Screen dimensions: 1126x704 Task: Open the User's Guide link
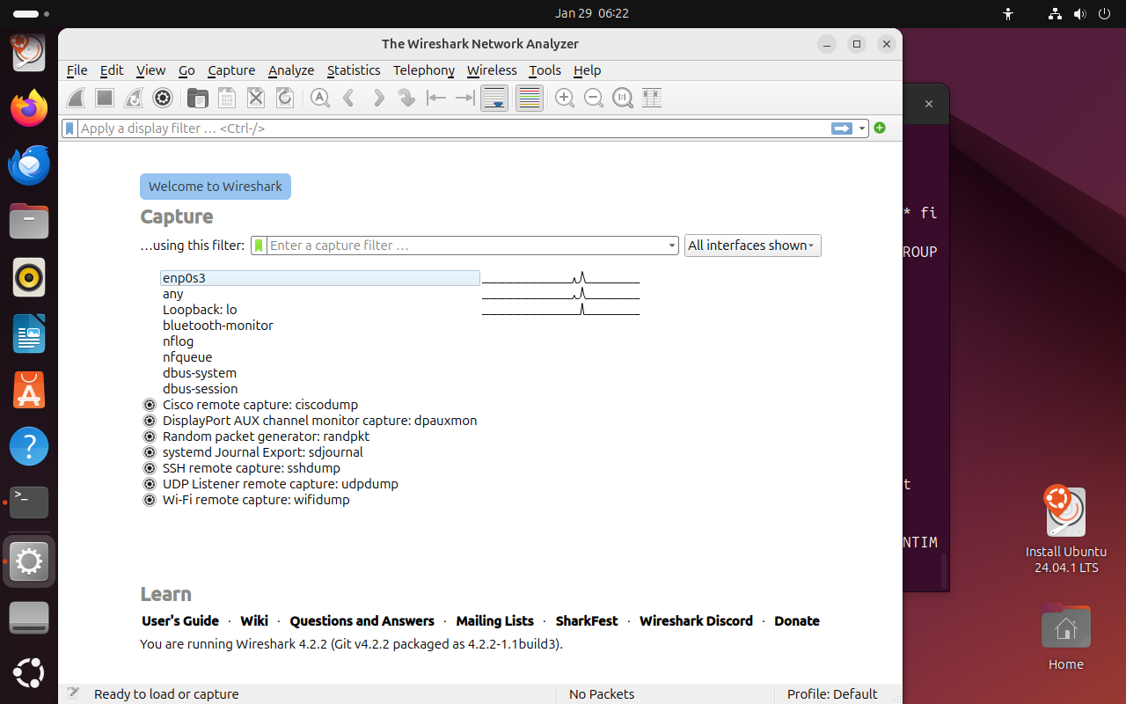pyautogui.click(x=180, y=621)
